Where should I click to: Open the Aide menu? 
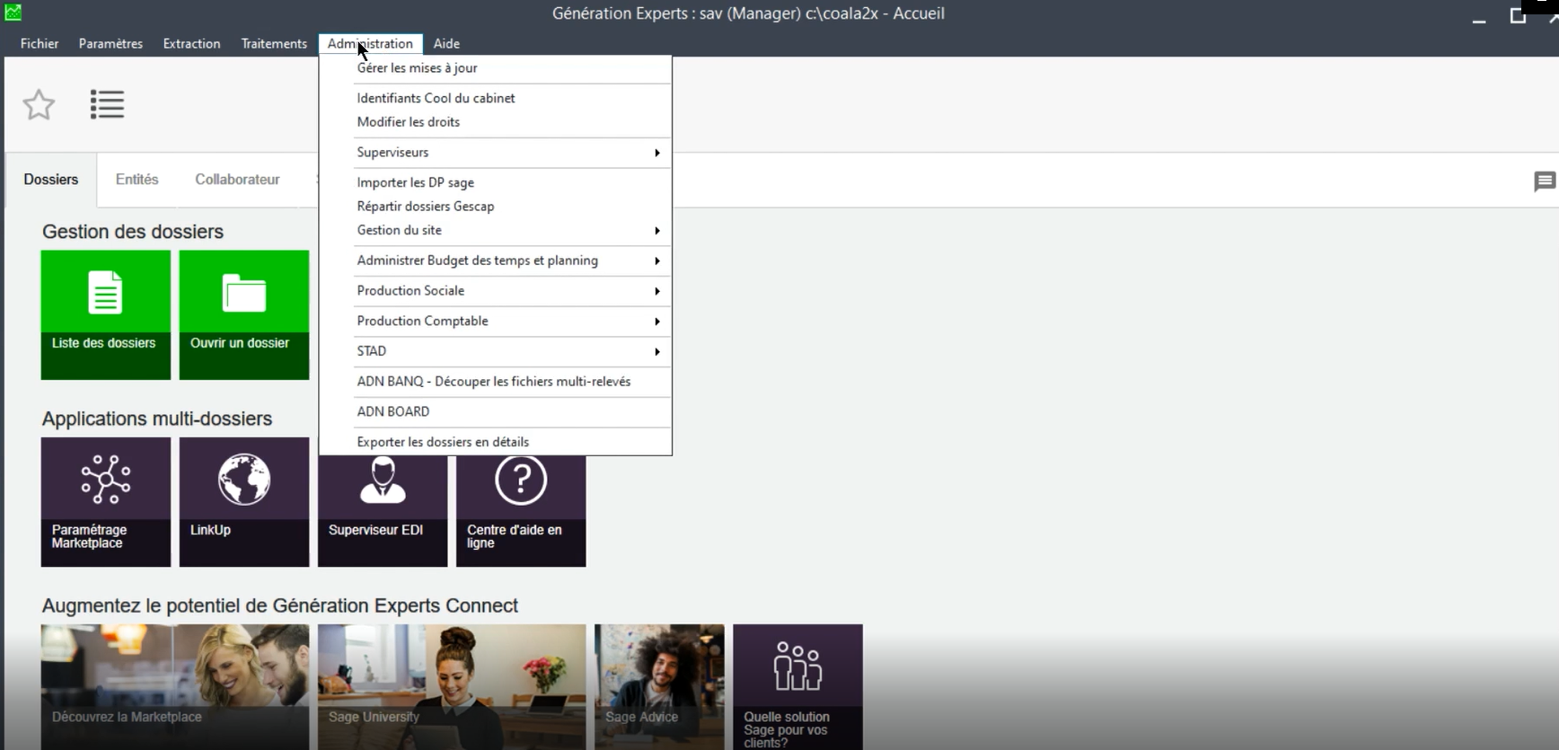446,43
